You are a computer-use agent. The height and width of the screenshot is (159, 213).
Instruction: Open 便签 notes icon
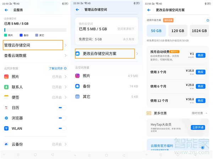6,97
